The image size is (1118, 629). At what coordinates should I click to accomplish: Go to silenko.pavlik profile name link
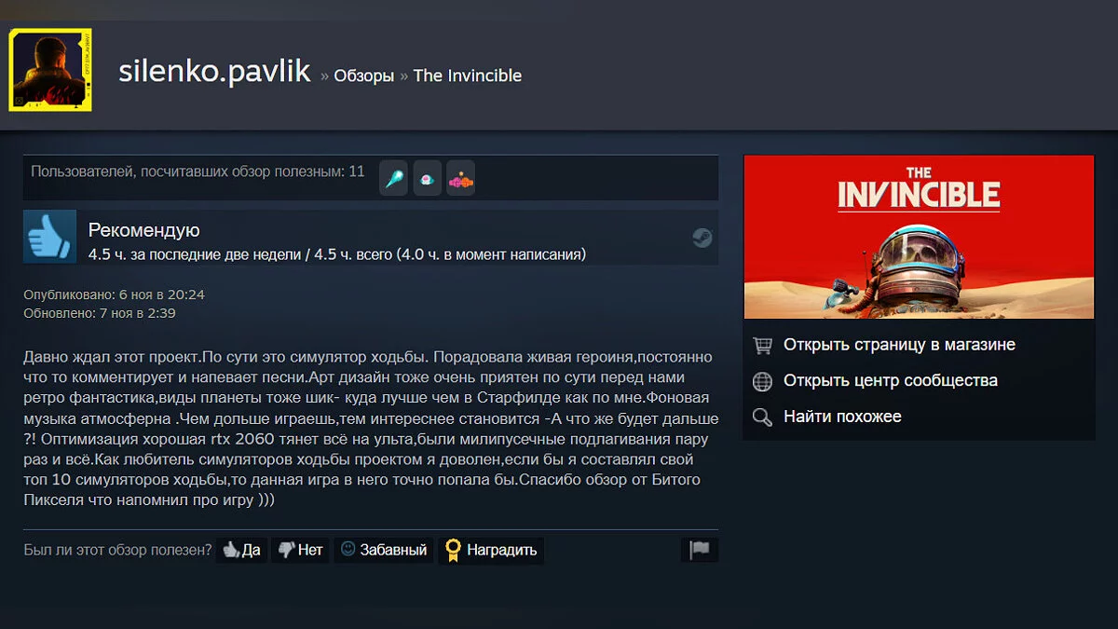(x=214, y=73)
